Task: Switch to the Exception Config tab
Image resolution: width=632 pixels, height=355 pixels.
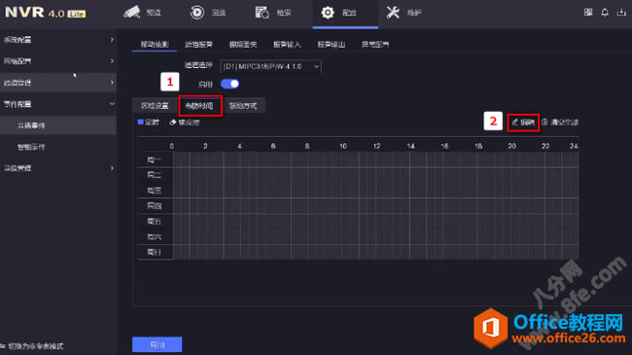Action: click(x=375, y=45)
